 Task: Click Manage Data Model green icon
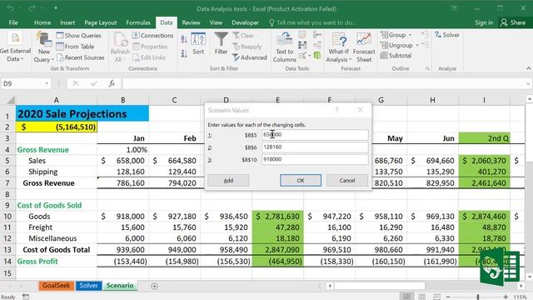317,55
